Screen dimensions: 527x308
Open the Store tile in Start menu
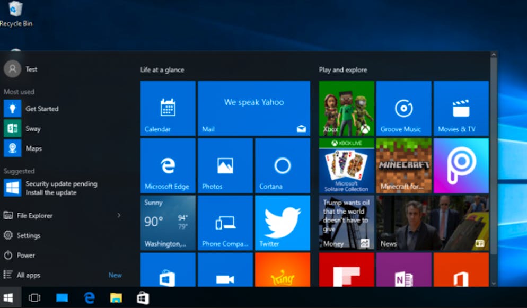click(x=168, y=270)
